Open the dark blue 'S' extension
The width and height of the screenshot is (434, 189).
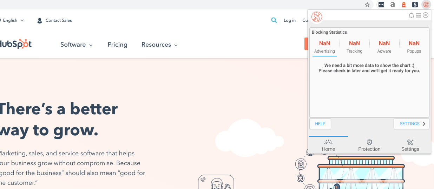tap(415, 5)
